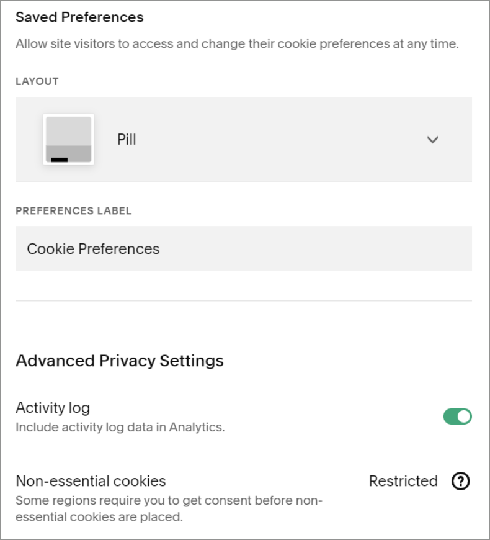490x540 pixels.
Task: Click the LAYOUT field caption
Action: [37, 81]
